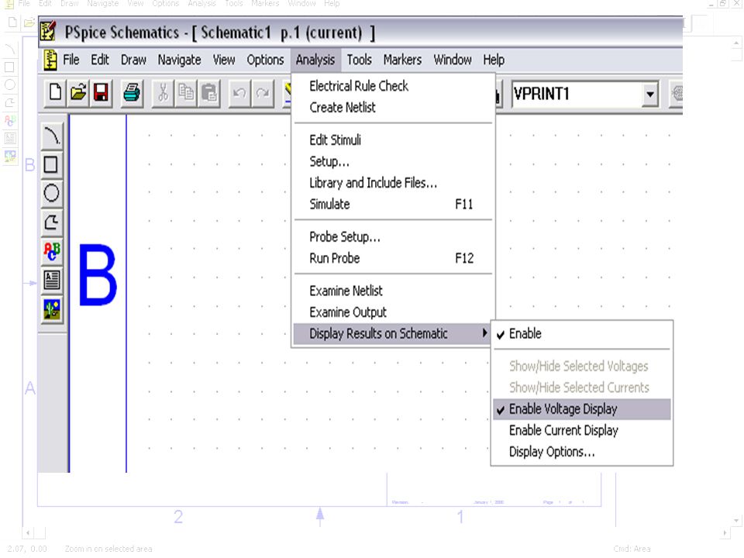Open the View menu
This screenshot has width=744, height=558.
pyautogui.click(x=223, y=60)
